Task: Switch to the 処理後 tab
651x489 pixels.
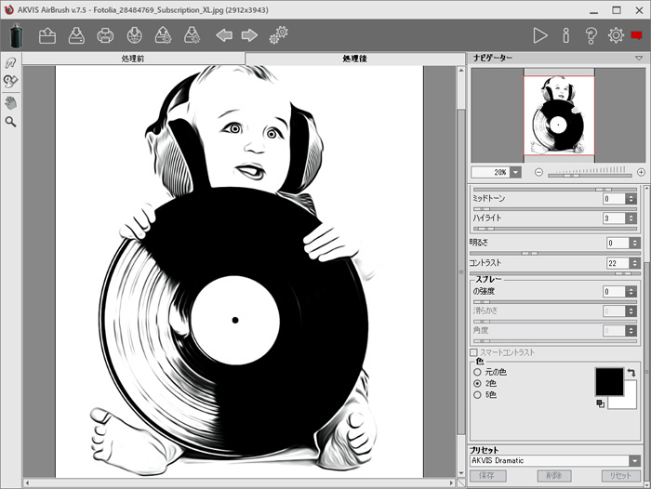Action: tap(354, 59)
